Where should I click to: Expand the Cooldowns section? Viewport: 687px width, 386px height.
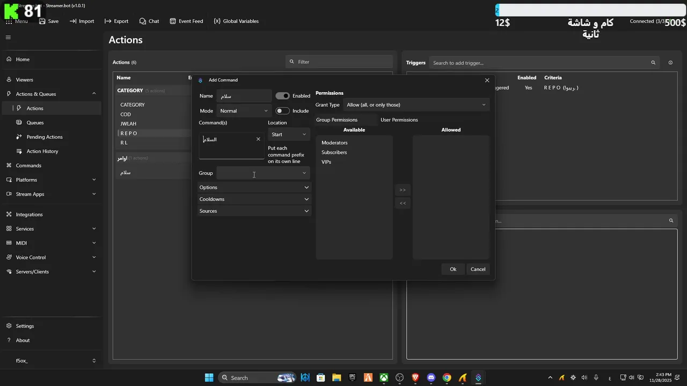(254, 199)
